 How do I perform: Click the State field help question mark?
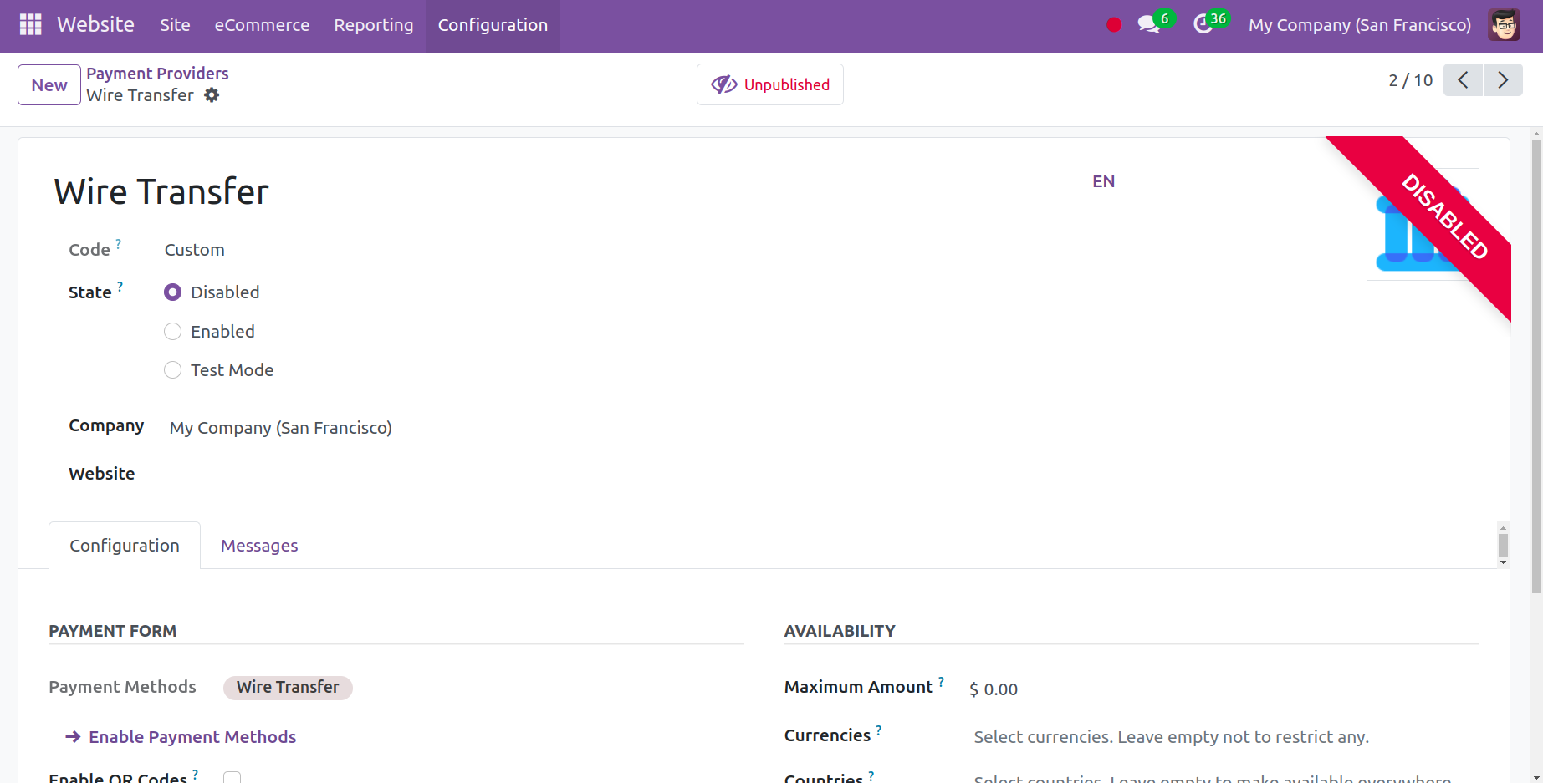pos(120,287)
